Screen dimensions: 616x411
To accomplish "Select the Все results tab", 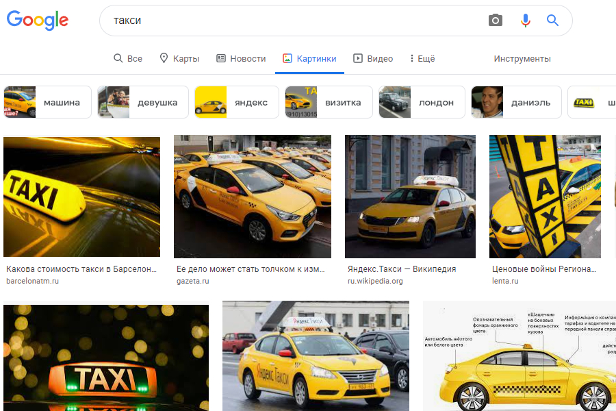I will 128,59.
